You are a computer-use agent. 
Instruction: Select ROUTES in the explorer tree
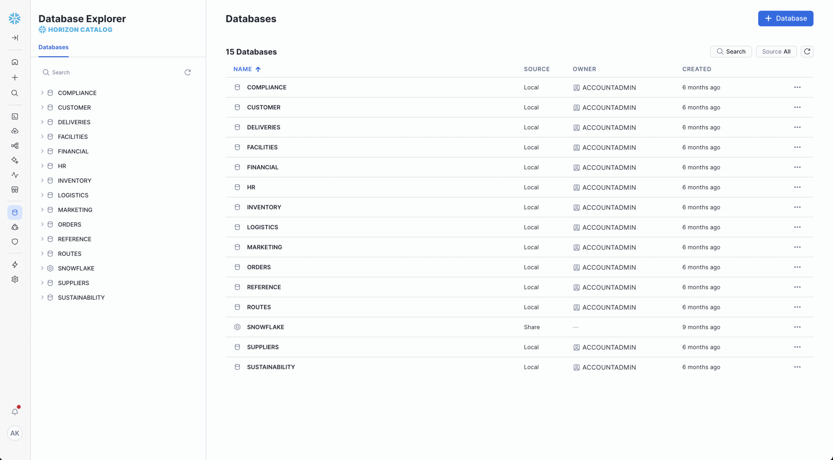70,254
